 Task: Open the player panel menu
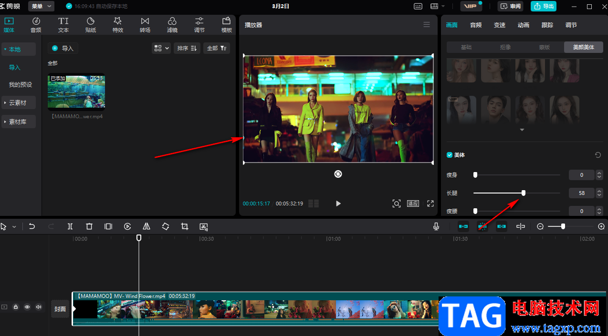[x=427, y=25]
